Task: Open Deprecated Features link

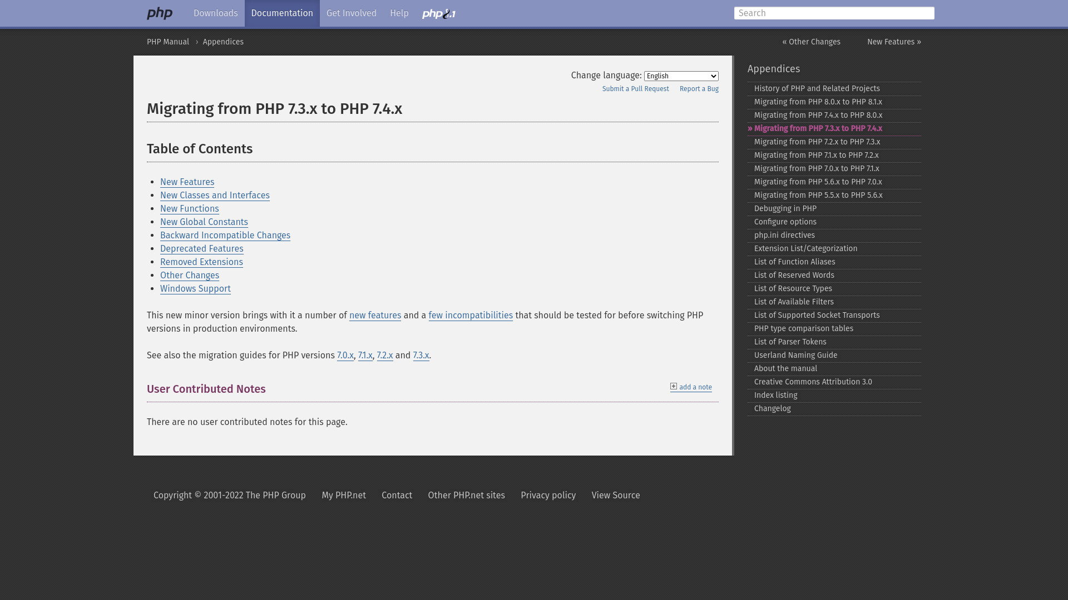Action: 201,249
